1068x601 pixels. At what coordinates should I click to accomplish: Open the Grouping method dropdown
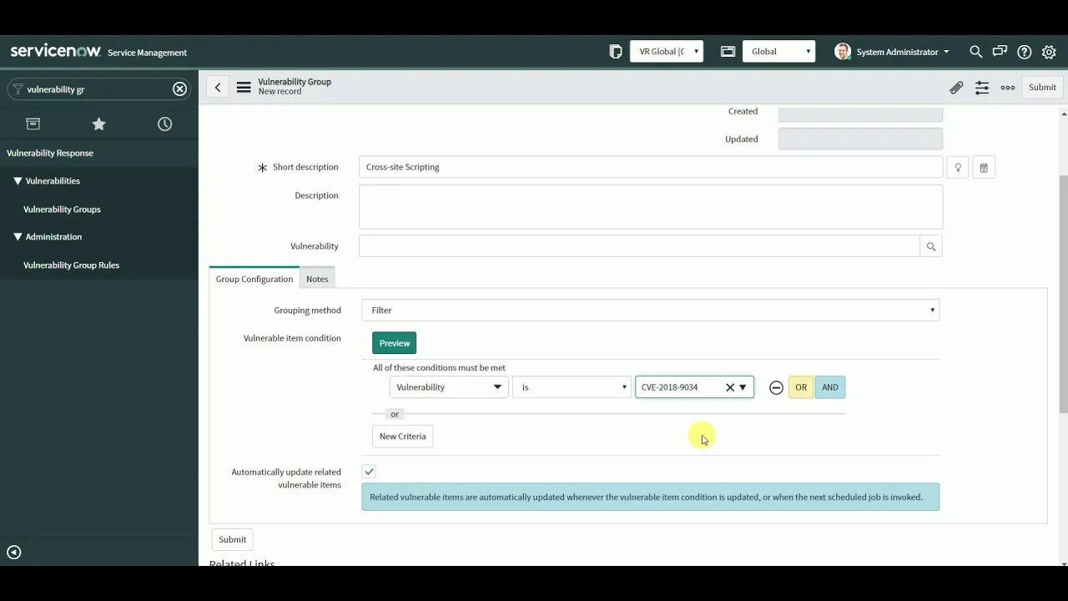click(x=931, y=310)
